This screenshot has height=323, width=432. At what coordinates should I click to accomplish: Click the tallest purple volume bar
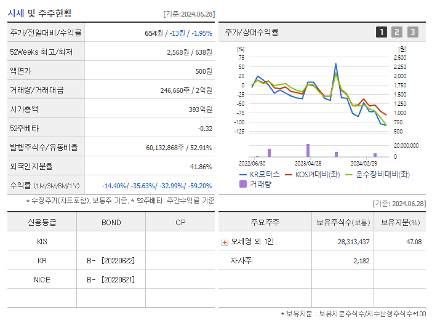tap(308, 150)
